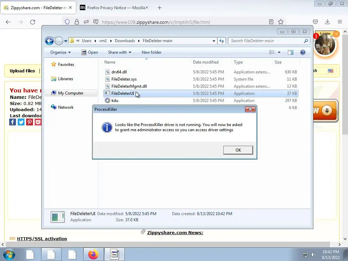Click the FileDeleter-main breadcrumb segment
348x261 pixels.
coord(157,41)
